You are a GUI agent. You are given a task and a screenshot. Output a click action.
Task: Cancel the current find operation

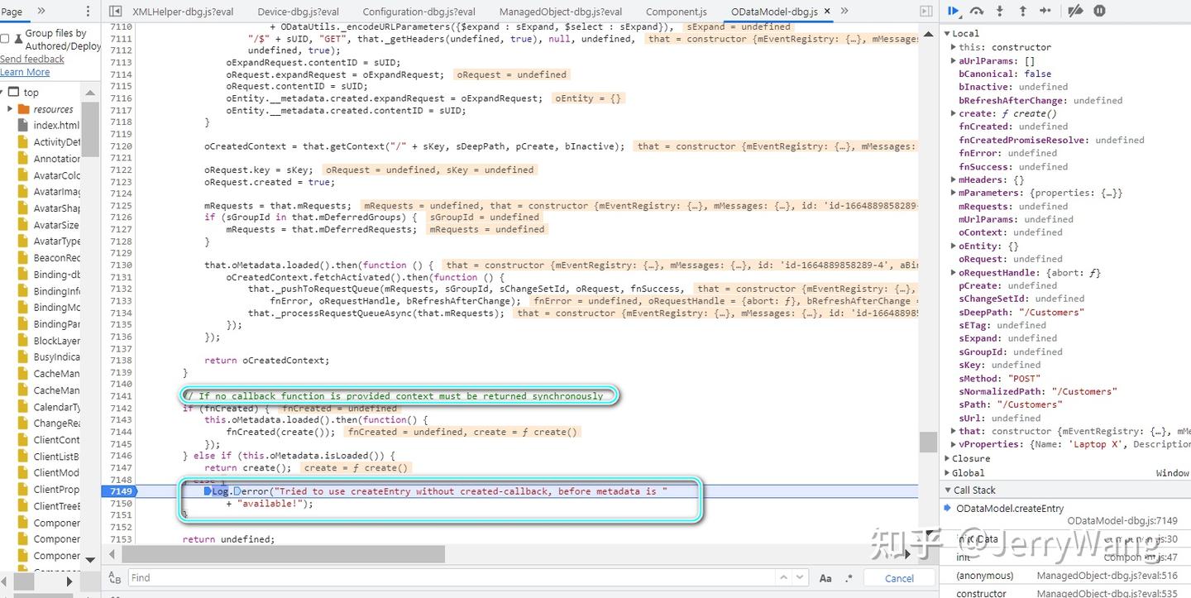898,577
